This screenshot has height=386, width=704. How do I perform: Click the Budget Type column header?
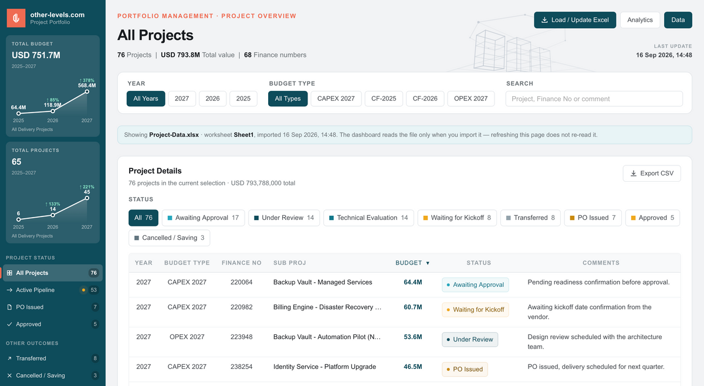187,263
